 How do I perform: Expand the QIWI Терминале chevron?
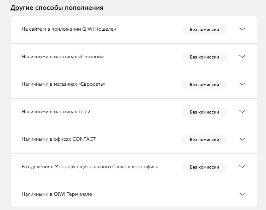tap(242, 194)
